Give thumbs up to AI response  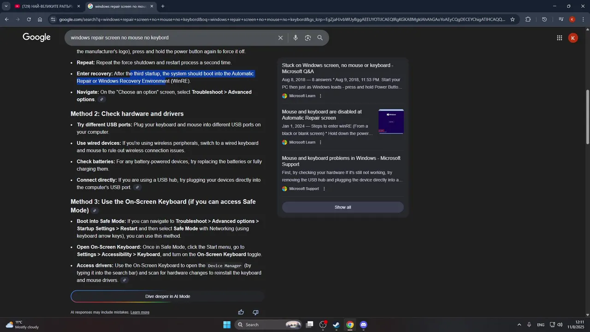pyautogui.click(x=241, y=312)
